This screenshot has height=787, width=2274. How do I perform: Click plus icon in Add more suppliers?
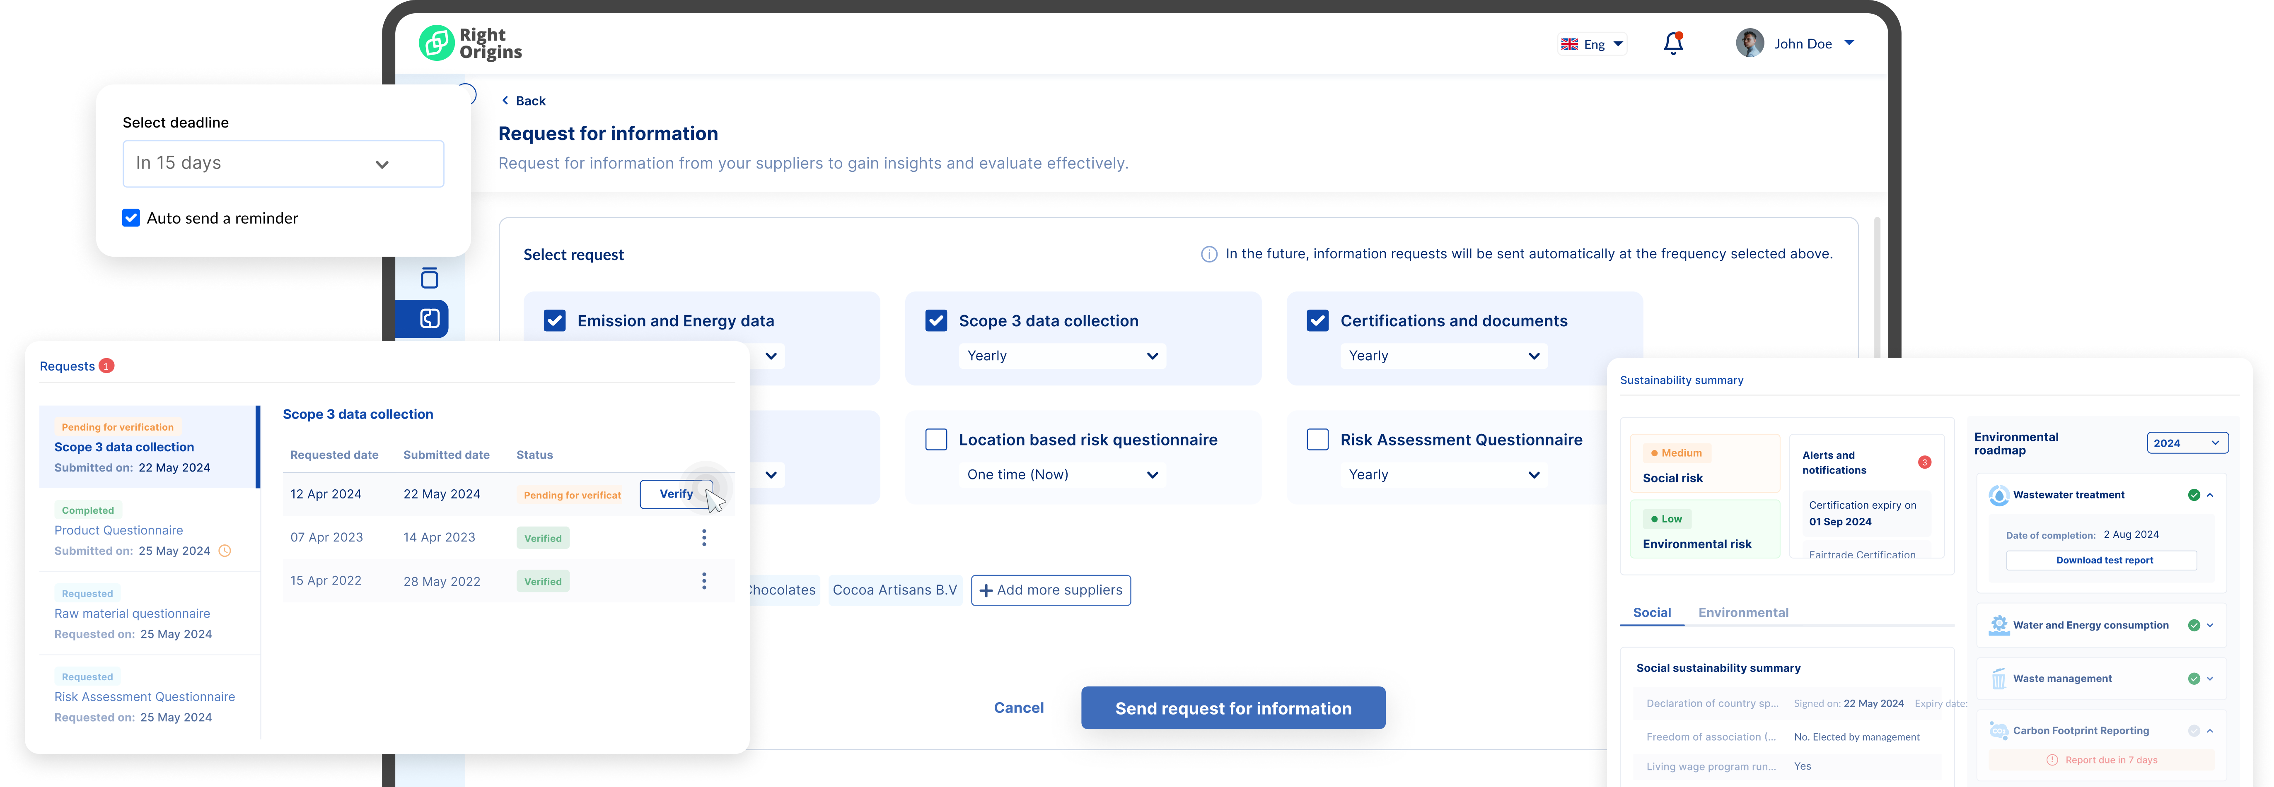pos(986,590)
